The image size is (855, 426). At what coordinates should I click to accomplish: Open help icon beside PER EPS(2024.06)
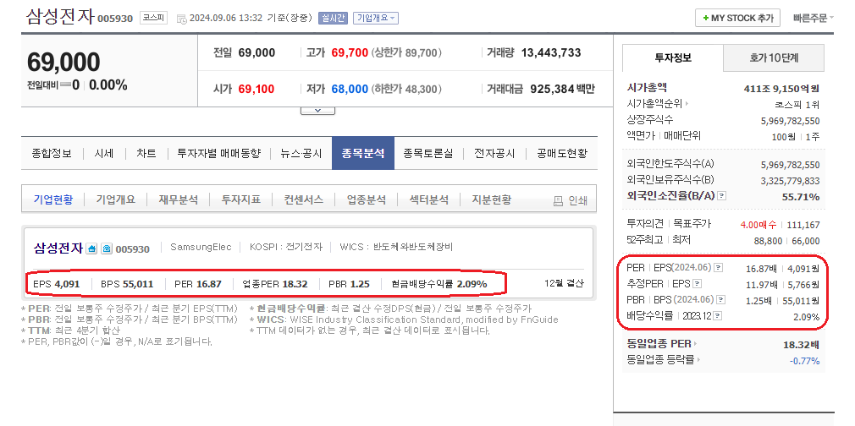718,267
